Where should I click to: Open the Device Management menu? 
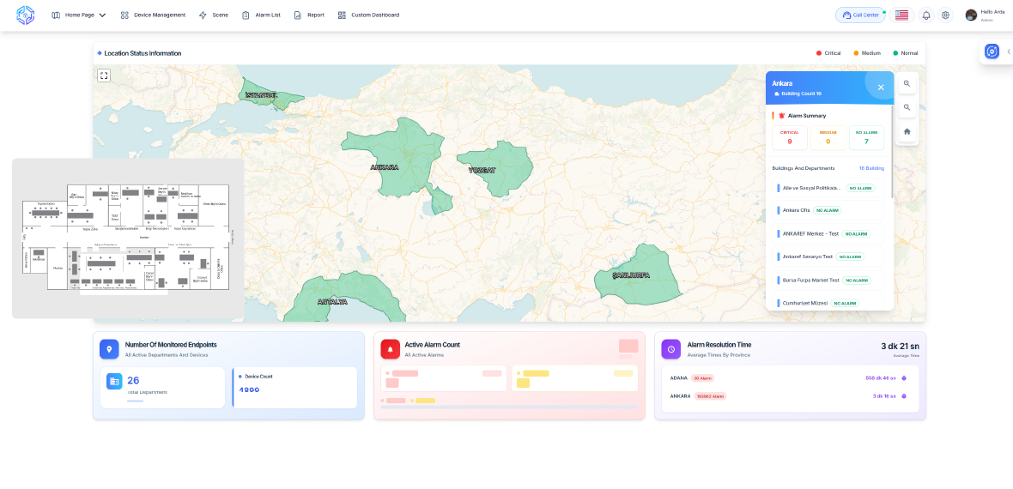[153, 15]
